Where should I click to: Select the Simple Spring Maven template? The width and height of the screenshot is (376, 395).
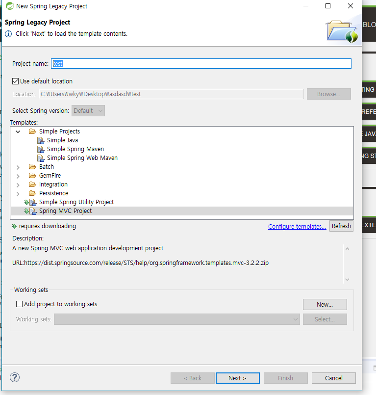point(75,149)
